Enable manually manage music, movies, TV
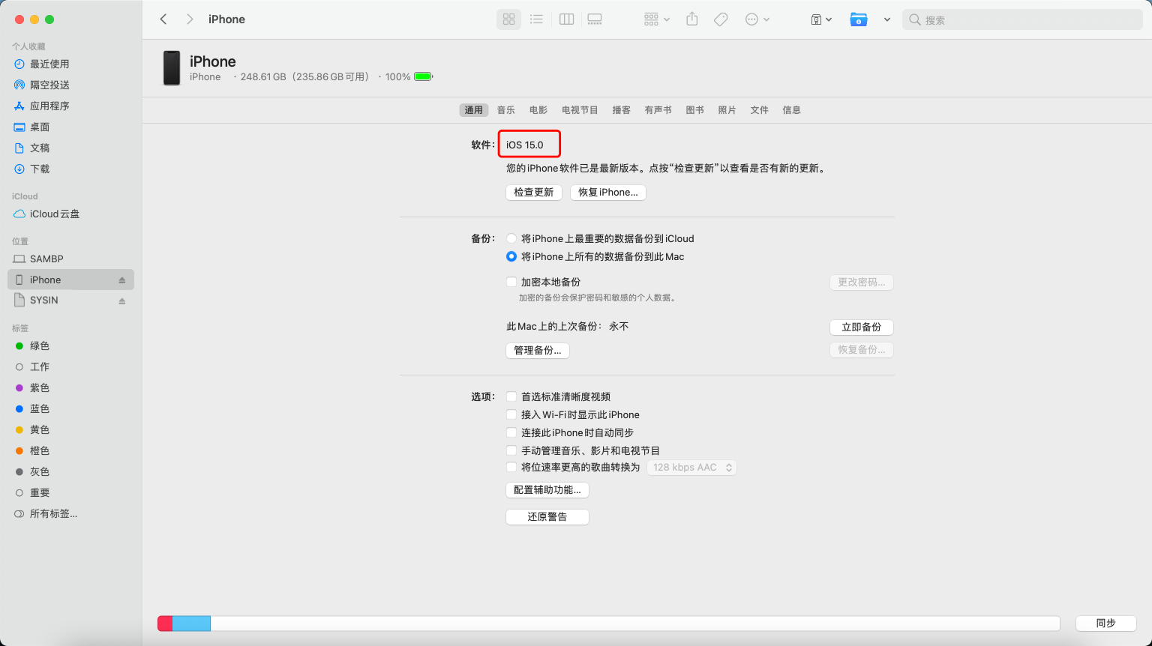This screenshot has width=1152, height=646. point(511,450)
